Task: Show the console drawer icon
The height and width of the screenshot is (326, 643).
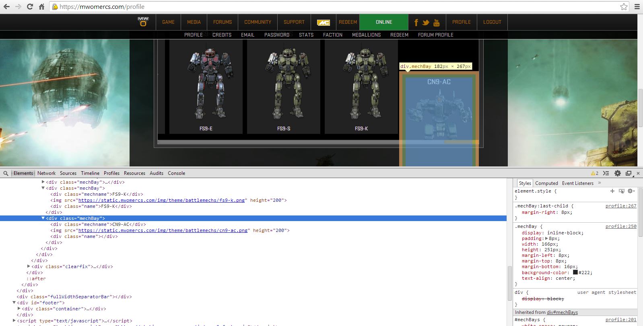Action: pyautogui.click(x=606, y=173)
